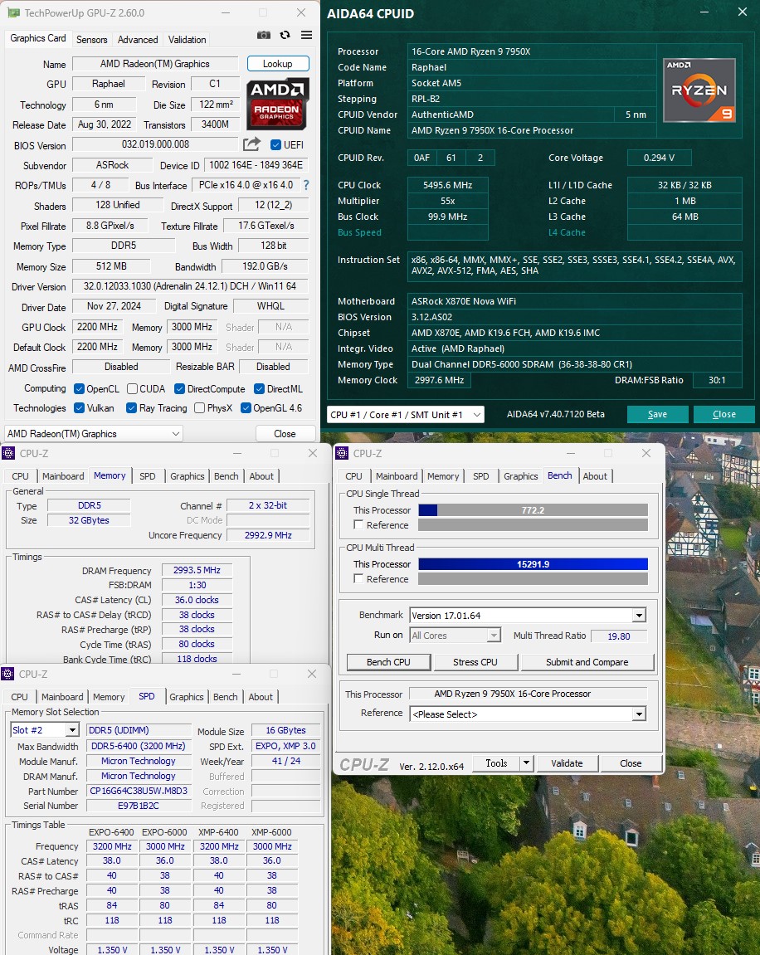Toggle the OpenGL 4.6 checkbox
This screenshot has width=760, height=955.
[246, 408]
